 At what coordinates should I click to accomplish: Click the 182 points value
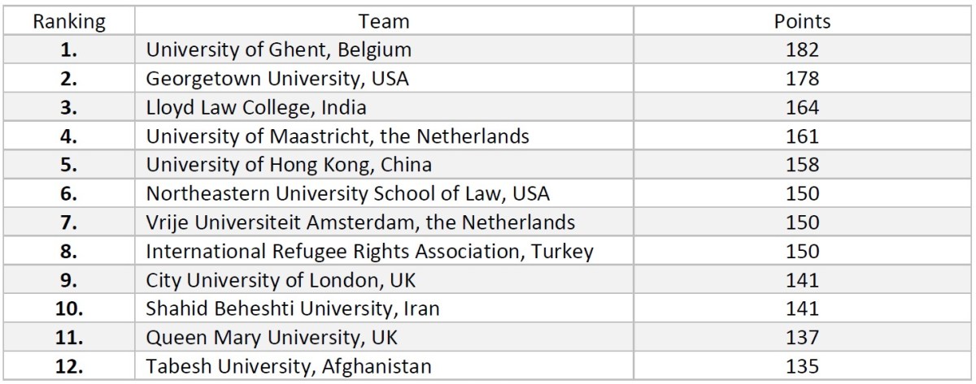pyautogui.click(x=802, y=50)
